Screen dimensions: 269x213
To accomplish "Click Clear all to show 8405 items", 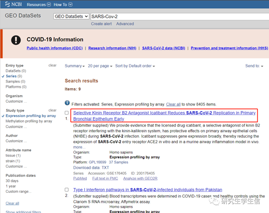I will (173, 104).
